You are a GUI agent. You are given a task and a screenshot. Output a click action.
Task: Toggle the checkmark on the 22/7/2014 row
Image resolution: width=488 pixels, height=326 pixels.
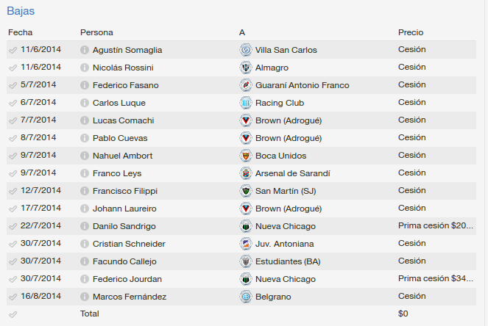13,226
